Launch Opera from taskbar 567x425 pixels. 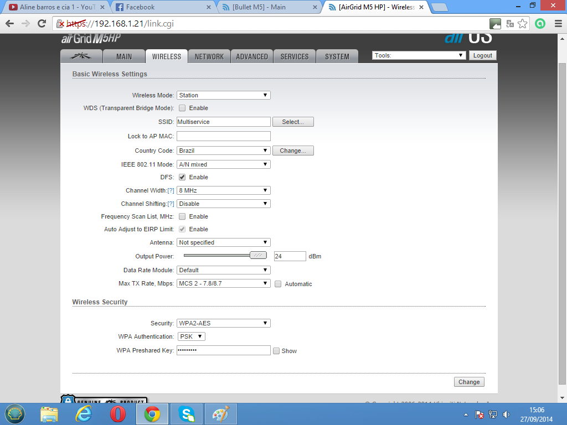[118, 414]
